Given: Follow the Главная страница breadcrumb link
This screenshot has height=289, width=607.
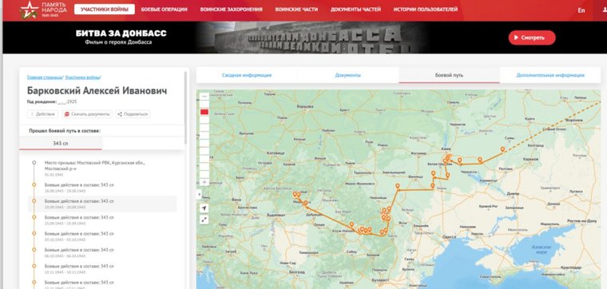Looking at the screenshot, I should (45, 77).
